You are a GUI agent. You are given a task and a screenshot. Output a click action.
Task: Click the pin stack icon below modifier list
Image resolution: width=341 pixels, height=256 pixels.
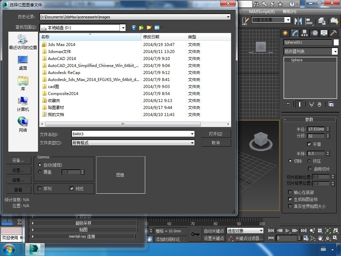(287, 104)
